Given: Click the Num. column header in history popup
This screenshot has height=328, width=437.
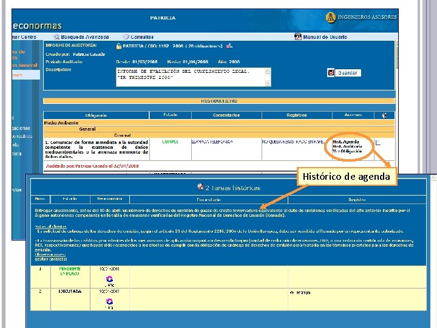Looking at the screenshot, I should click(x=40, y=199).
